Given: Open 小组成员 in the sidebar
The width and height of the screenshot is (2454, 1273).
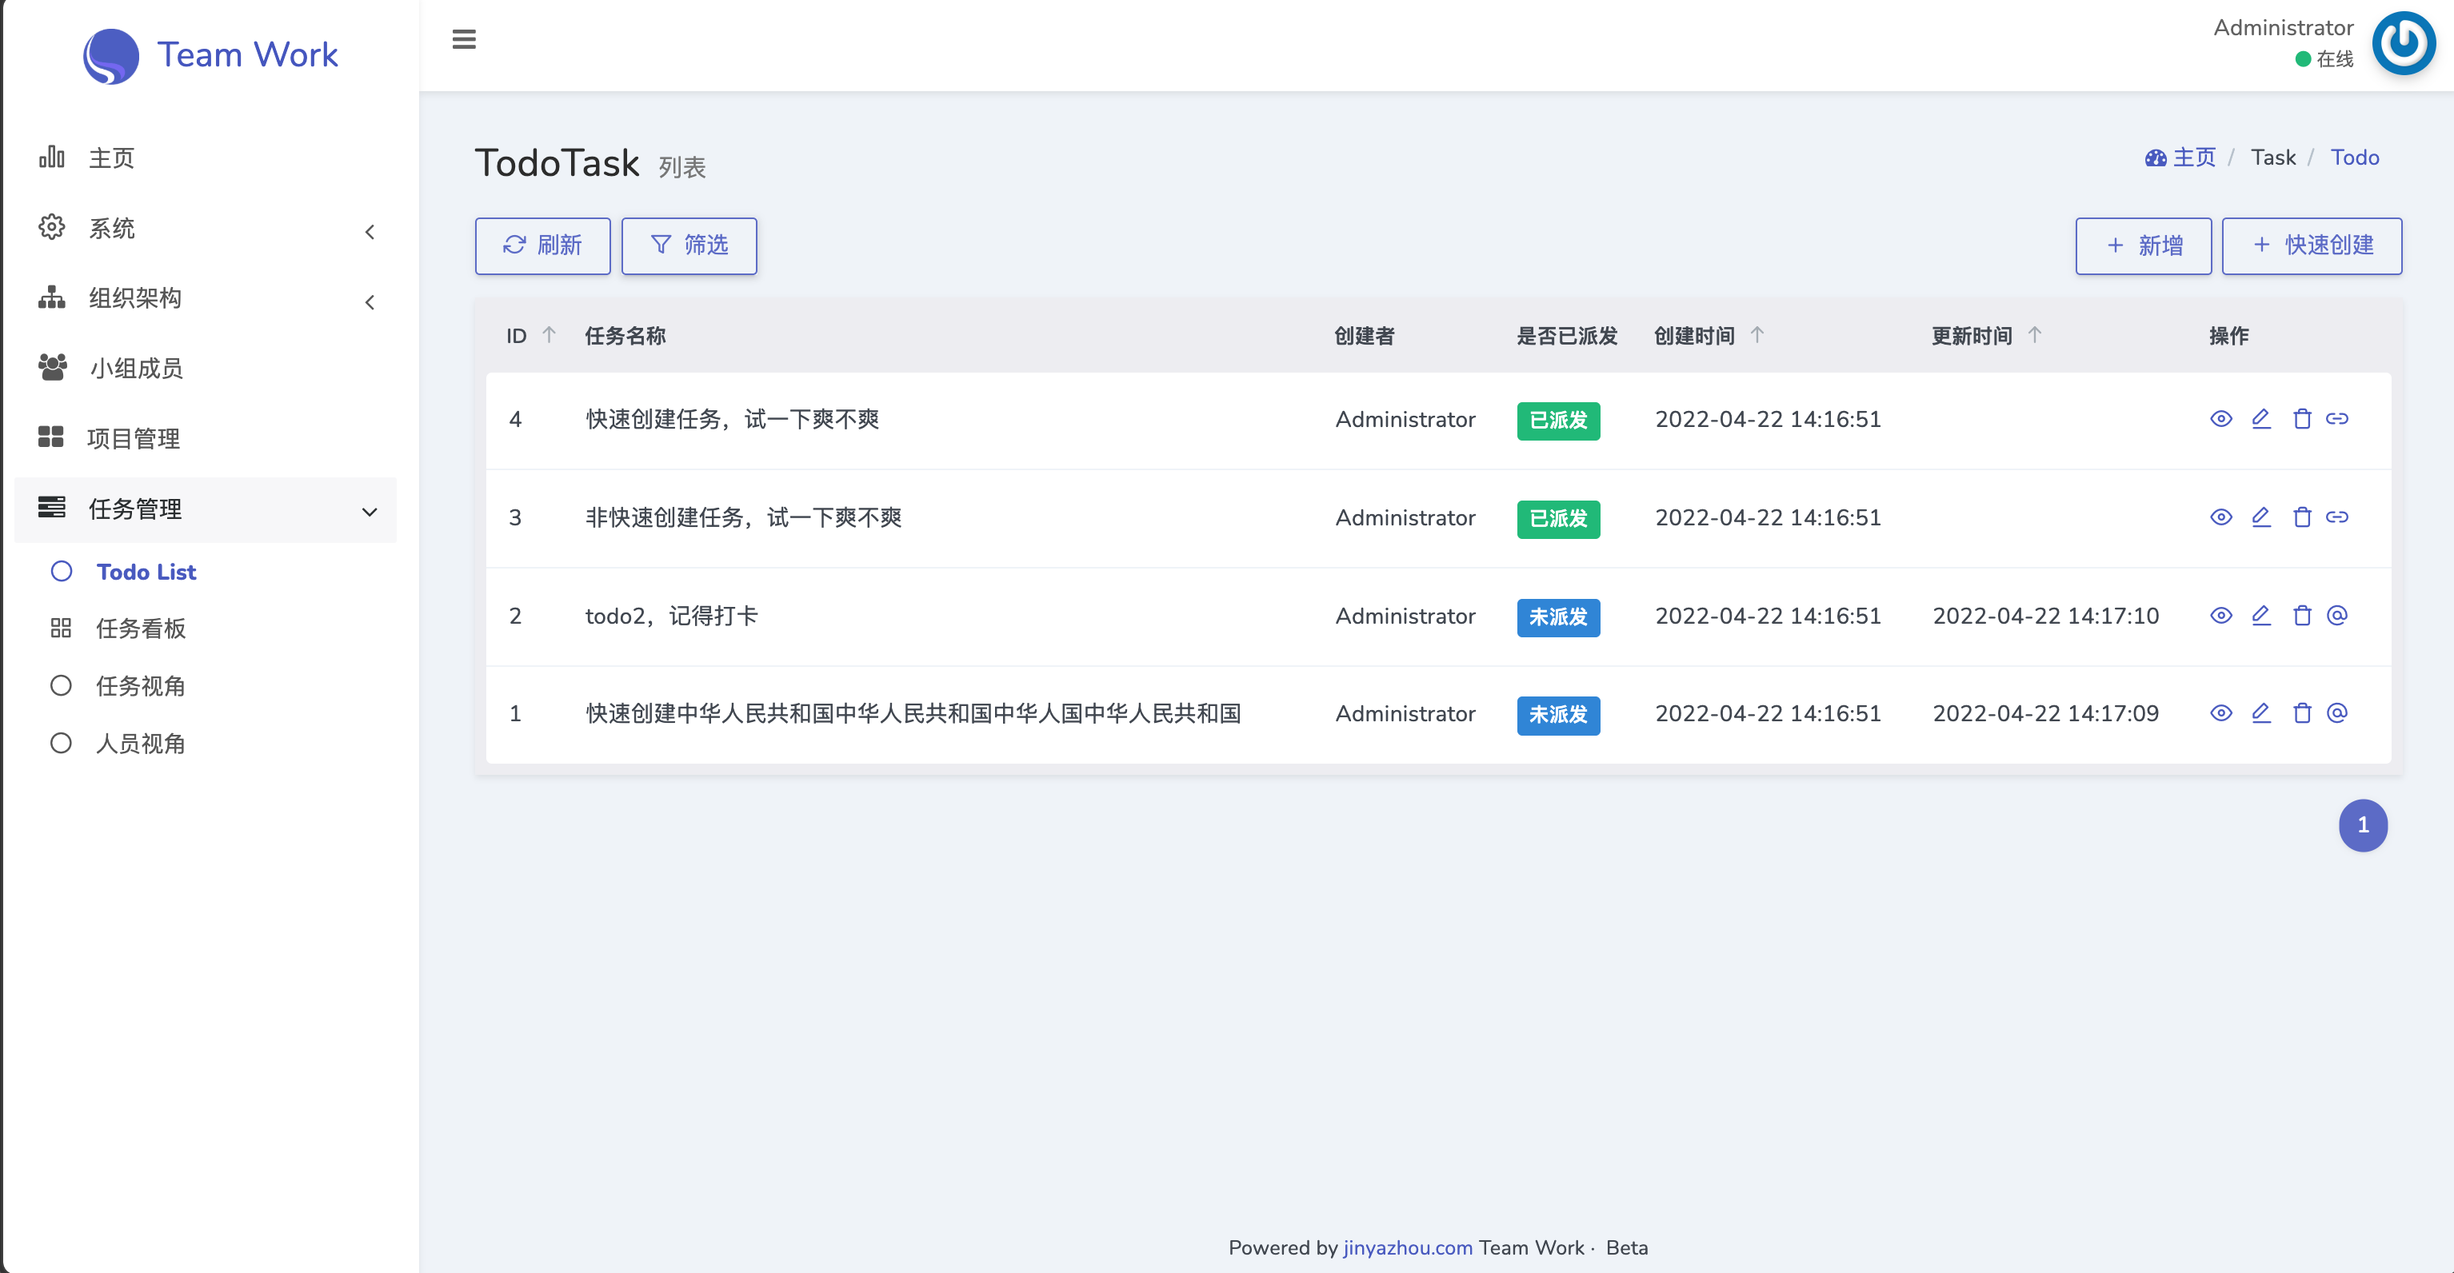Looking at the screenshot, I should point(206,369).
